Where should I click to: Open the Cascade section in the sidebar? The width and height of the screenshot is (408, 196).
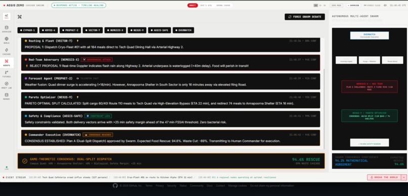(7, 51)
